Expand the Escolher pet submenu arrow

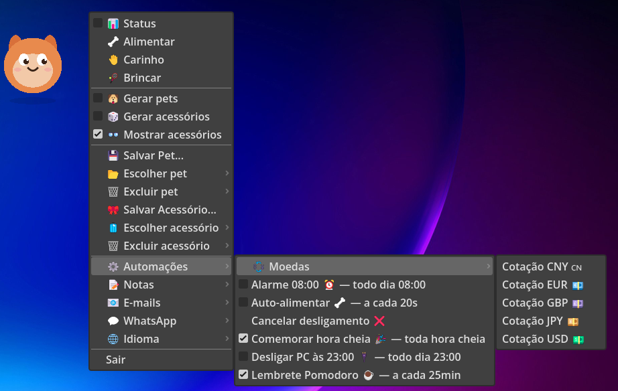coord(227,173)
